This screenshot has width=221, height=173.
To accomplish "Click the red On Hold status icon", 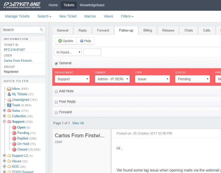I will point(14,144).
